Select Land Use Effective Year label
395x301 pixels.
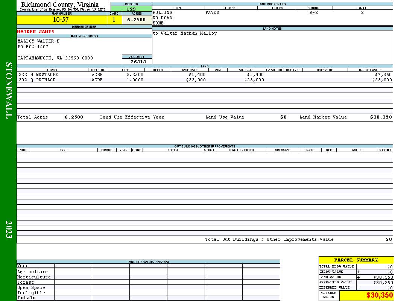coord(132,117)
